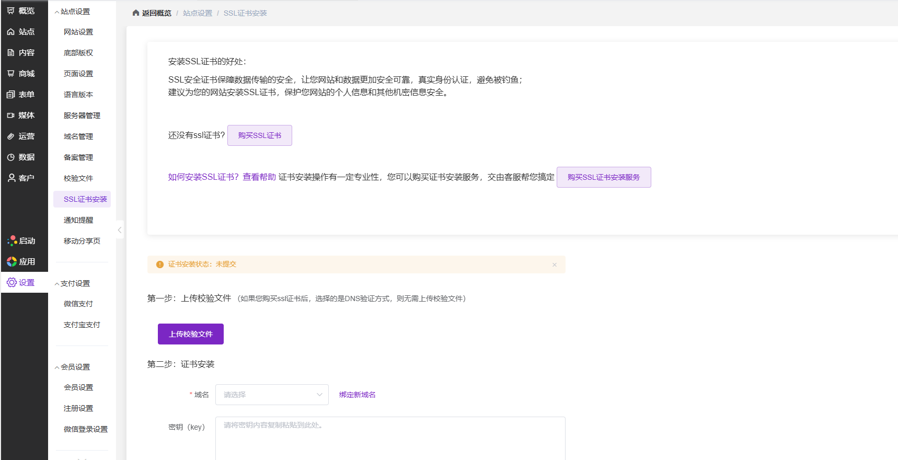Click the 购买SSL证书安装服务 button
The image size is (898, 460).
coord(604,177)
